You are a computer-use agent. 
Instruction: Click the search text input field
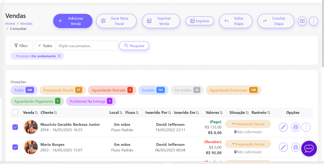click(x=86, y=46)
